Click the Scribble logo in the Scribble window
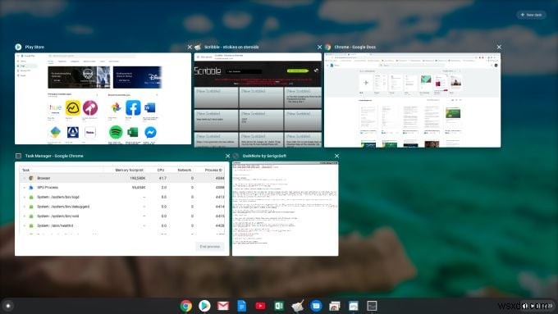Image resolution: width=558 pixels, height=314 pixels. click(208, 71)
